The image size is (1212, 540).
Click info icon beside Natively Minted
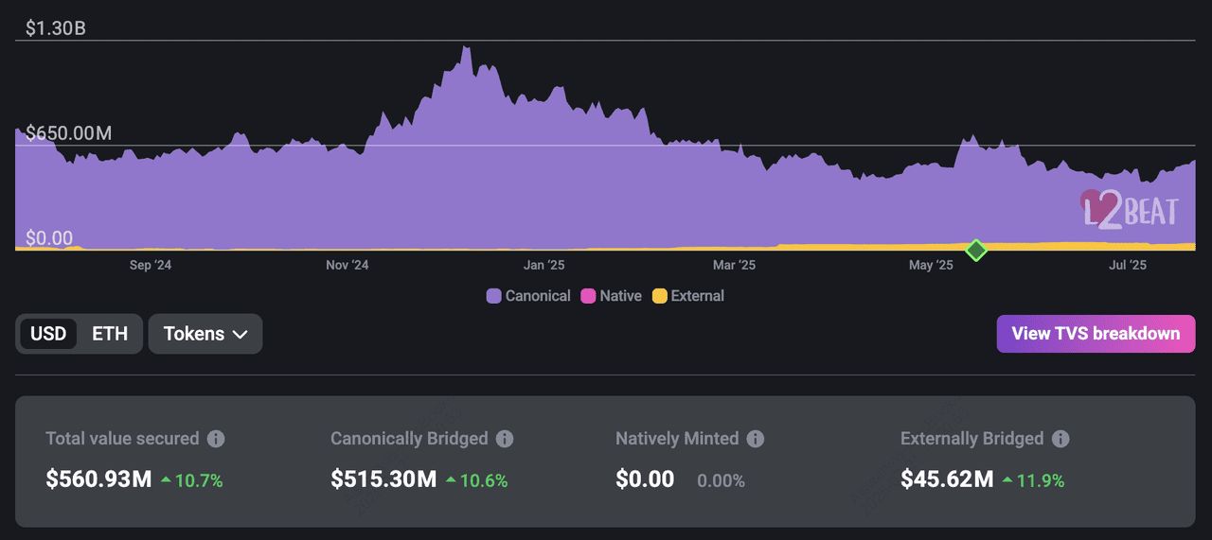click(755, 439)
